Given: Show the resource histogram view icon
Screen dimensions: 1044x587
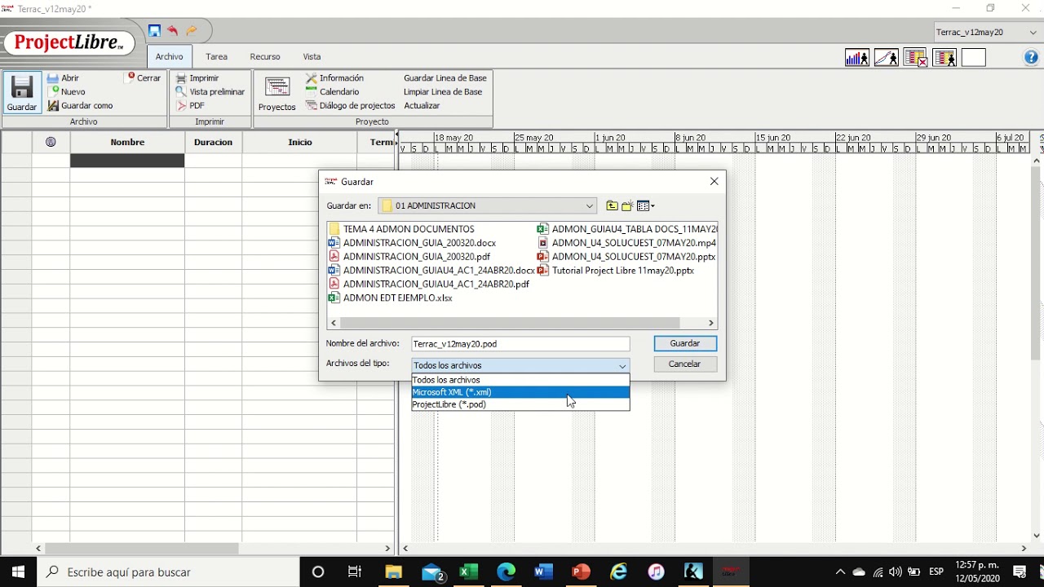Looking at the screenshot, I should tap(857, 58).
